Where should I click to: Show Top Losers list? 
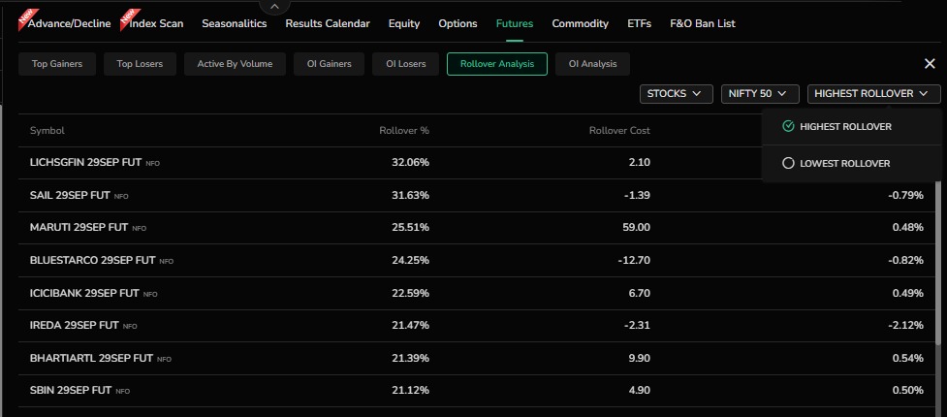tap(140, 63)
